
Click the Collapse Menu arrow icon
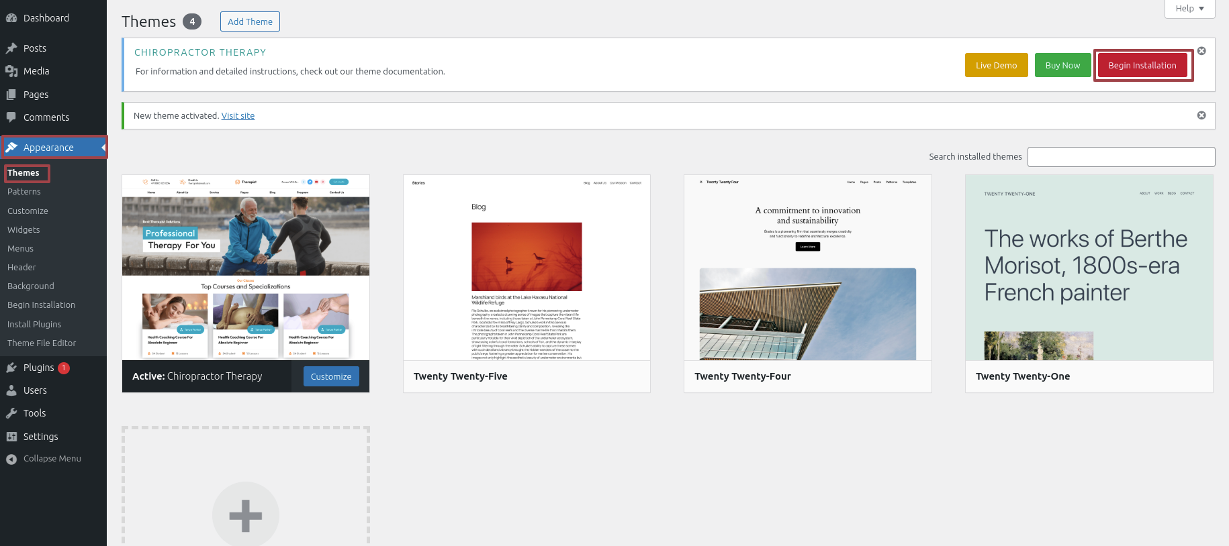click(x=11, y=459)
